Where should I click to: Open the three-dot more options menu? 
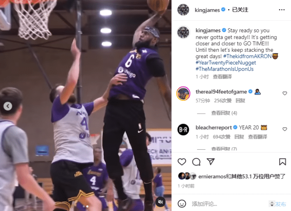[282, 10]
